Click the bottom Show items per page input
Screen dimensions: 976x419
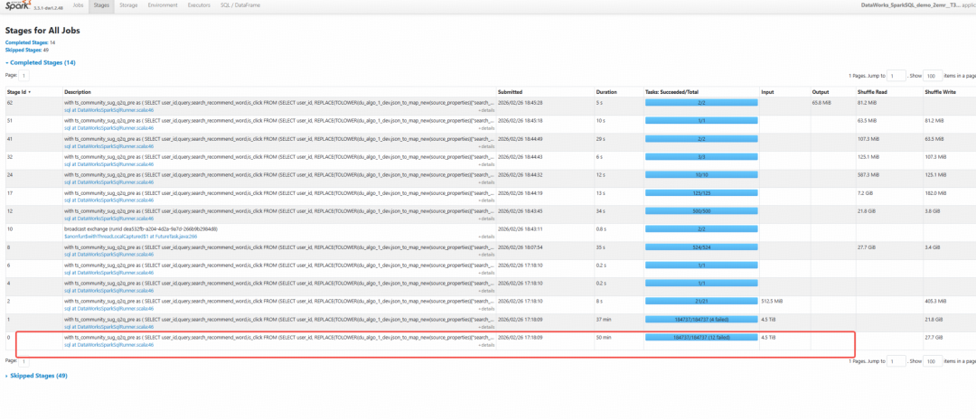point(933,361)
